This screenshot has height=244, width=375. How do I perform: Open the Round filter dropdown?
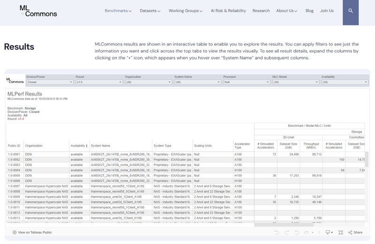99,82
